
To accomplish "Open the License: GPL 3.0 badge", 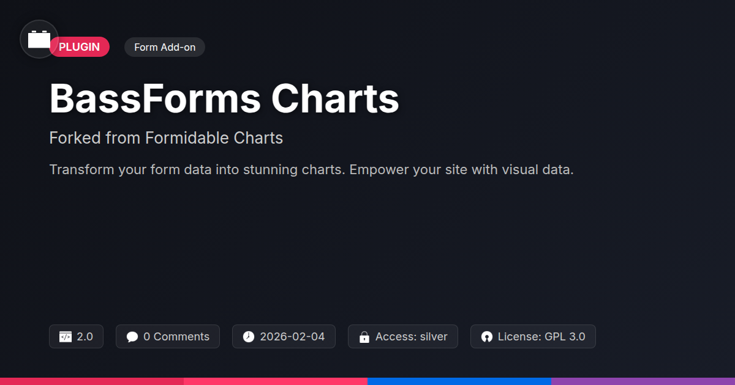I will click(x=533, y=337).
